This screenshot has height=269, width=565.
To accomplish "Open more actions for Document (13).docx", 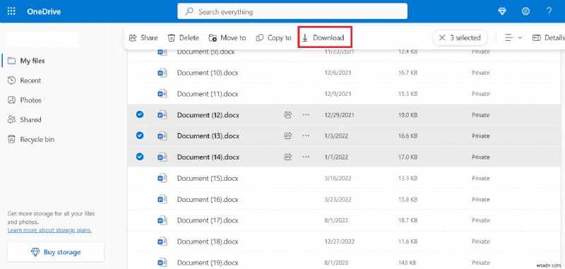I will (x=306, y=136).
